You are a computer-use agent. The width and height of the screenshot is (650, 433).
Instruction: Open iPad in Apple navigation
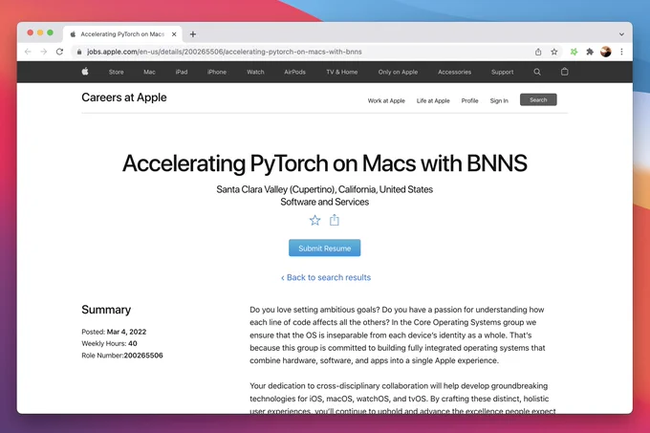(x=182, y=72)
